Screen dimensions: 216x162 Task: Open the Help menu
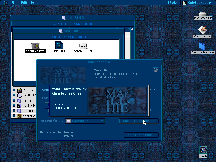tap(35, 2)
